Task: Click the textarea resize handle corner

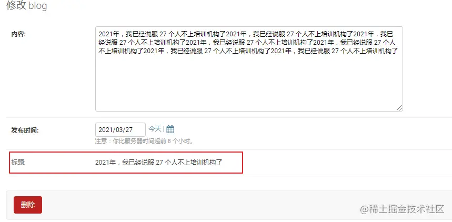Action: 399,108
